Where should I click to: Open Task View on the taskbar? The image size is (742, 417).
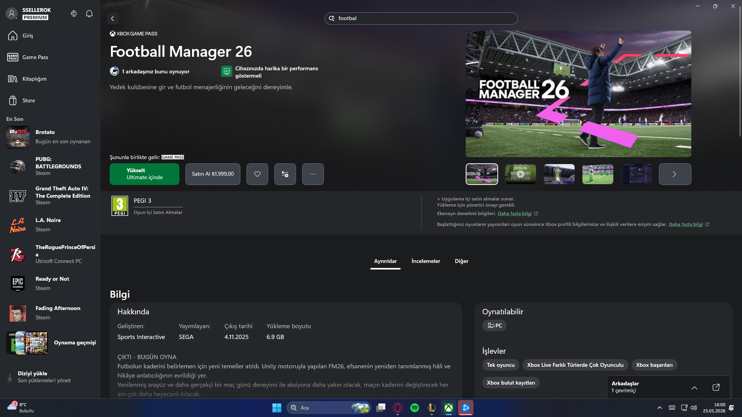tap(381, 408)
